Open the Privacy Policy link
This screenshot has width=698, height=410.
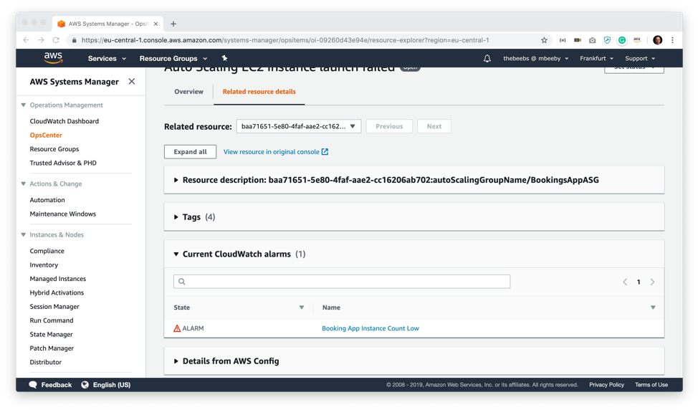[606, 385]
